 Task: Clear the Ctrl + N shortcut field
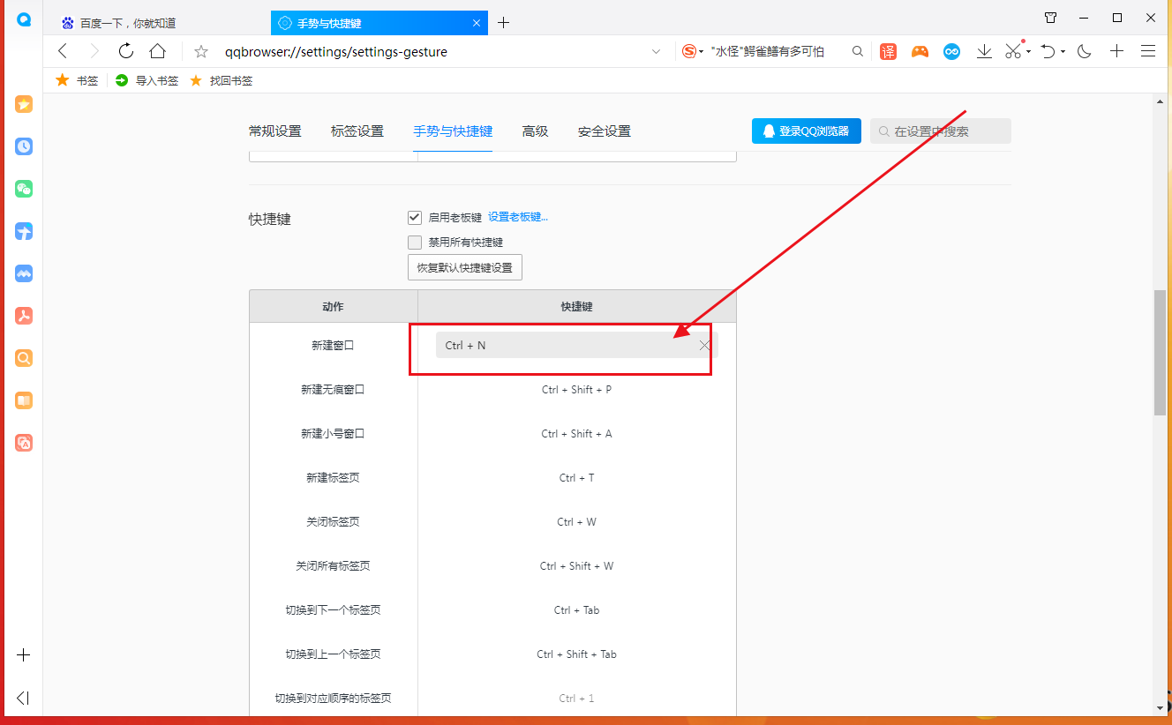[704, 346]
